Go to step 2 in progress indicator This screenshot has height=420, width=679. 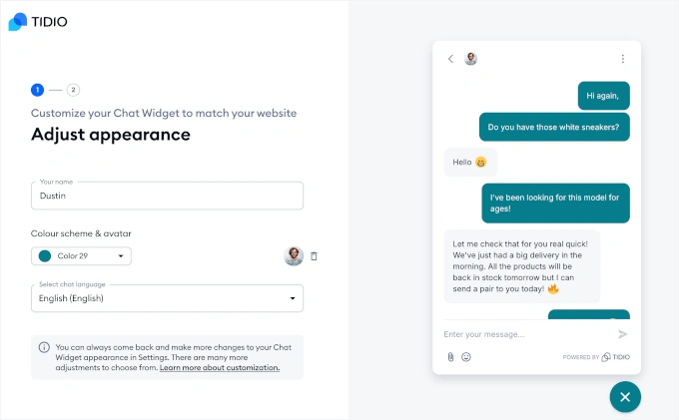(74, 90)
